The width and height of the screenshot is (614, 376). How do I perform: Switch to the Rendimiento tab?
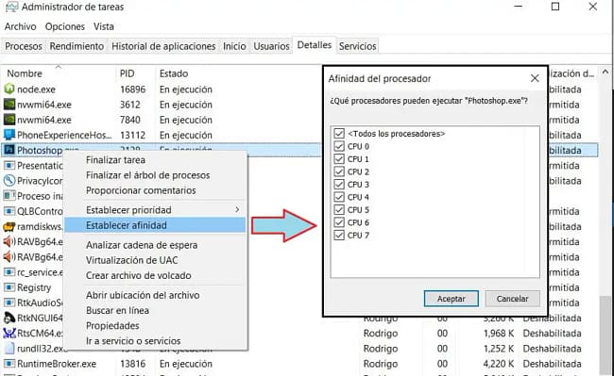(77, 46)
